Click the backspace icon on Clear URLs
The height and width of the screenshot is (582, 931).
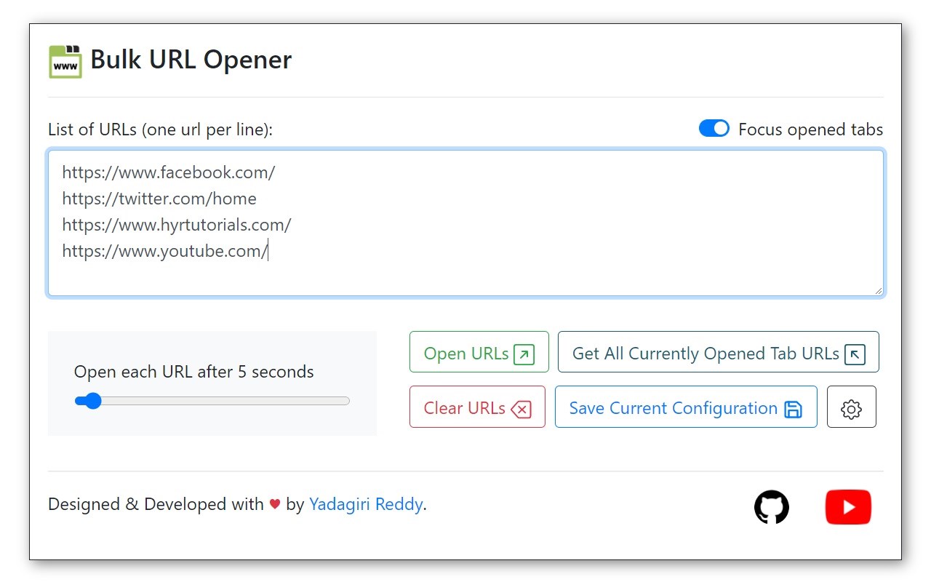[x=521, y=410]
